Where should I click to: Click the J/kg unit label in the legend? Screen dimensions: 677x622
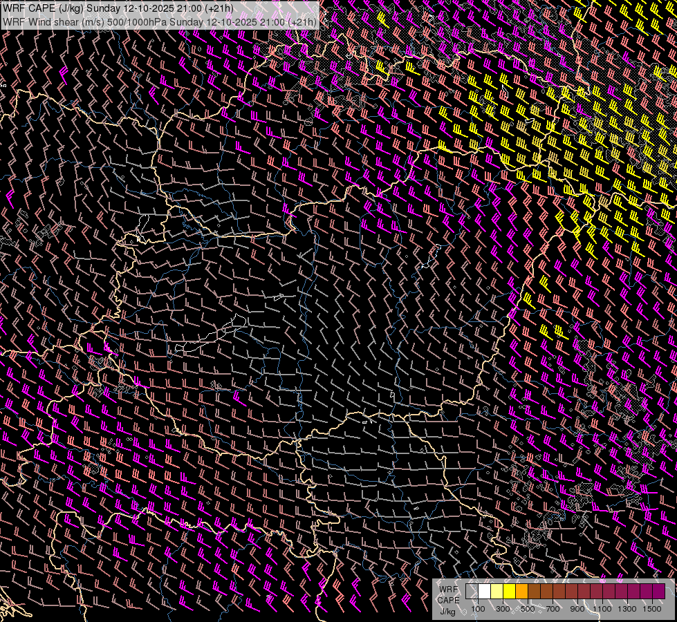tap(448, 611)
